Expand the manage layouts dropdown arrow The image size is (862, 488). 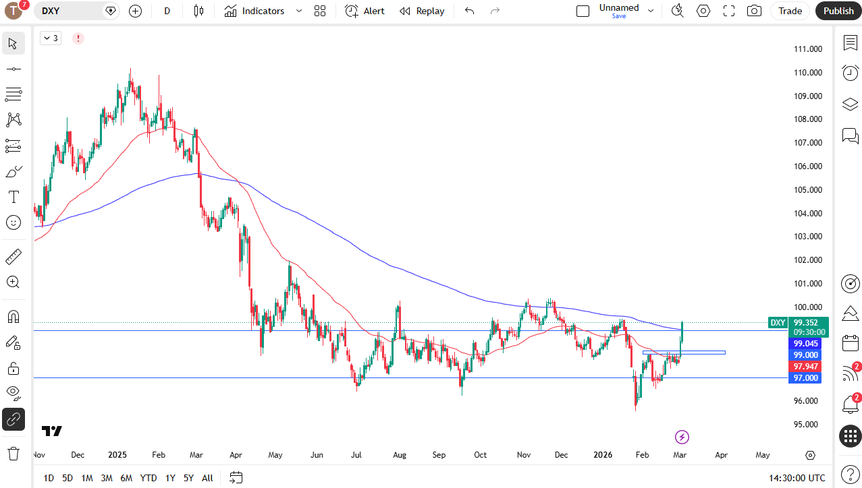tap(651, 11)
